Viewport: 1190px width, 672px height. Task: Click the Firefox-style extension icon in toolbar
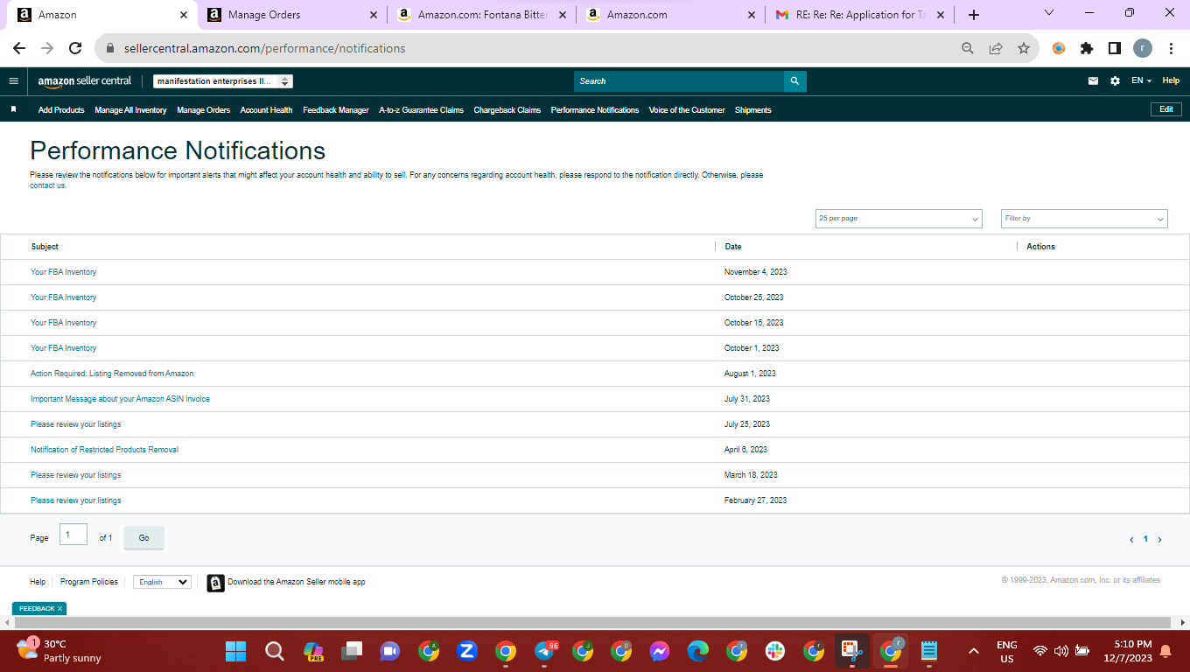1059,49
